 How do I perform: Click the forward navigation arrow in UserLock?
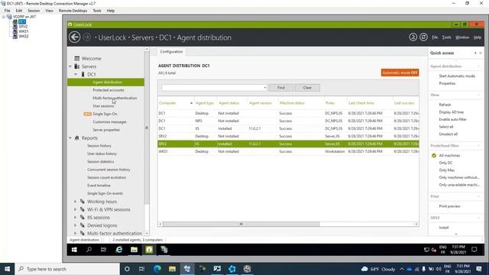[87, 37]
